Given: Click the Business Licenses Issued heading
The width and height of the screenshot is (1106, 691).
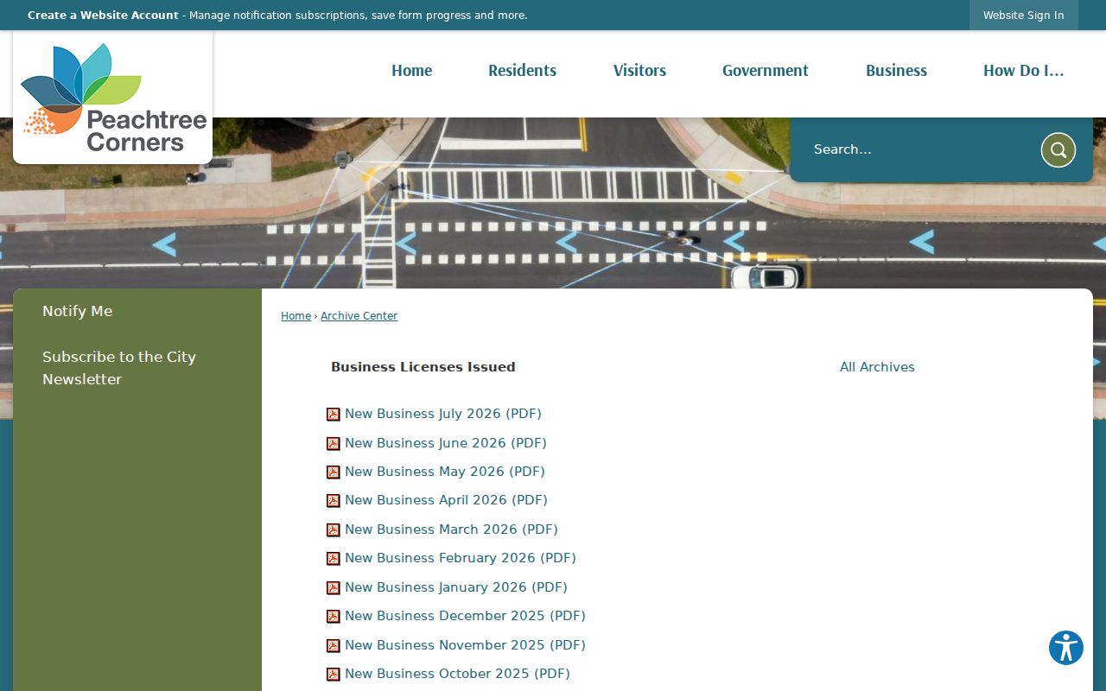Looking at the screenshot, I should tap(423, 367).
